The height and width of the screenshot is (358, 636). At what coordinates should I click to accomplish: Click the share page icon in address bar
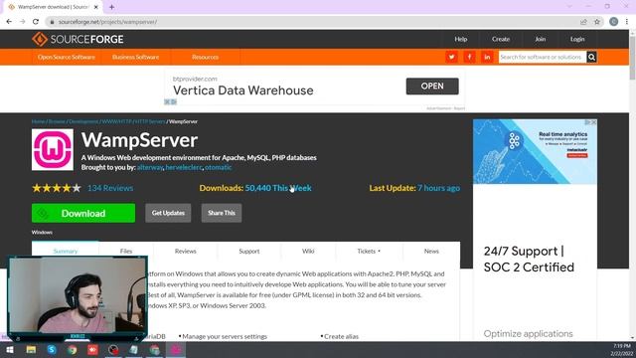click(x=583, y=22)
